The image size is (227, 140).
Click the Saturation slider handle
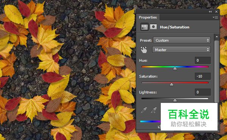(x=171, y=84)
